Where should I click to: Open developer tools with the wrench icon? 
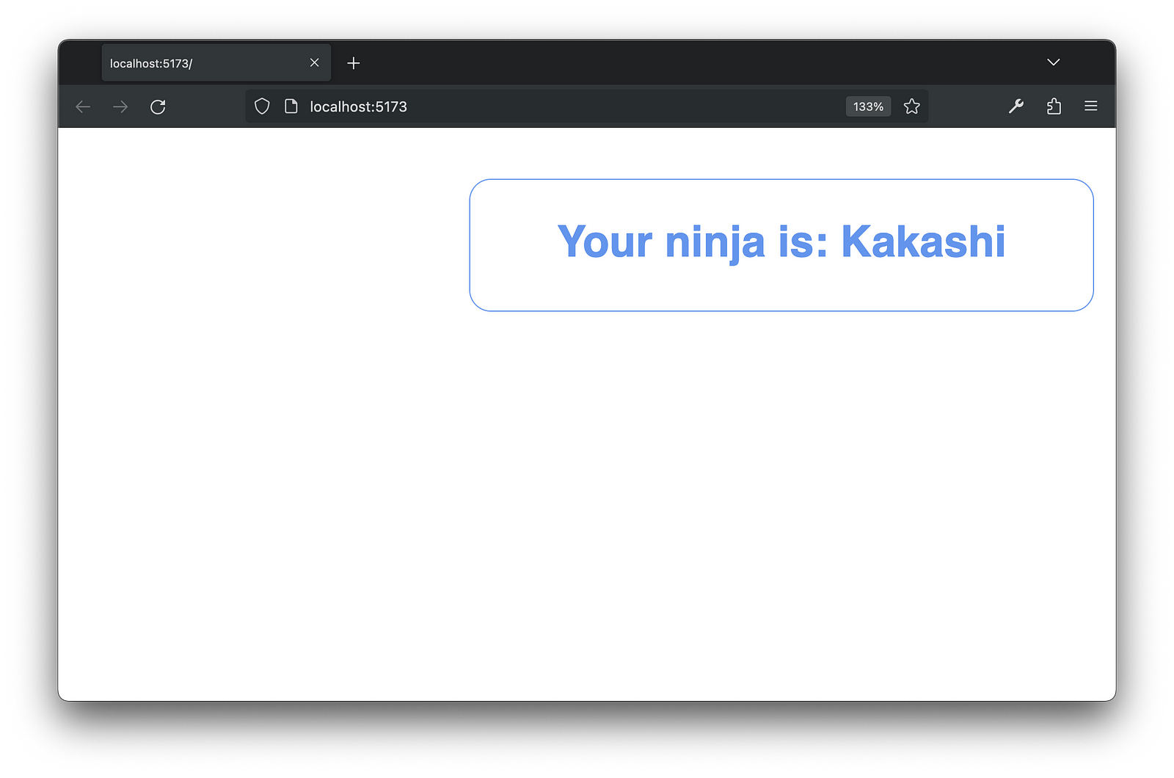coord(1016,106)
